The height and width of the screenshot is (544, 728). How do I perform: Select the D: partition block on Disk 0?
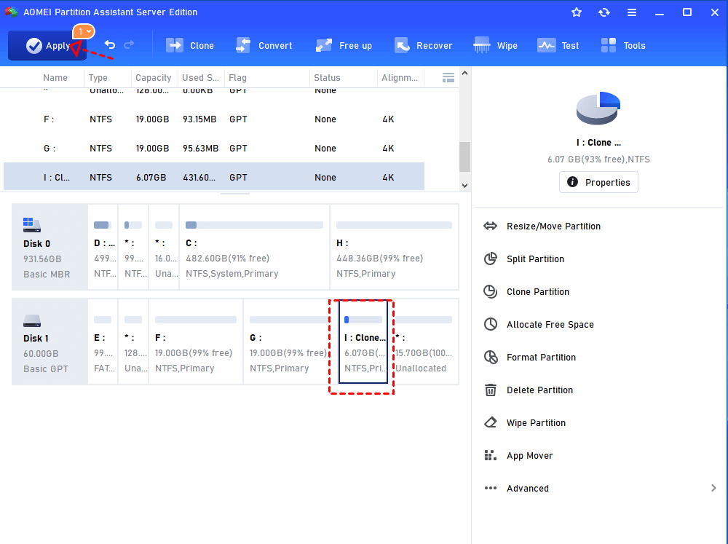point(103,247)
